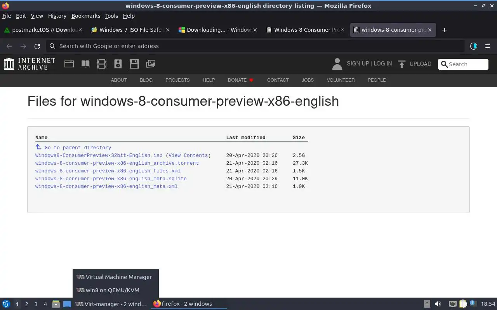Image resolution: width=497 pixels, height=310 pixels.
Task: Click the UPLOAD link
Action: pyautogui.click(x=421, y=64)
